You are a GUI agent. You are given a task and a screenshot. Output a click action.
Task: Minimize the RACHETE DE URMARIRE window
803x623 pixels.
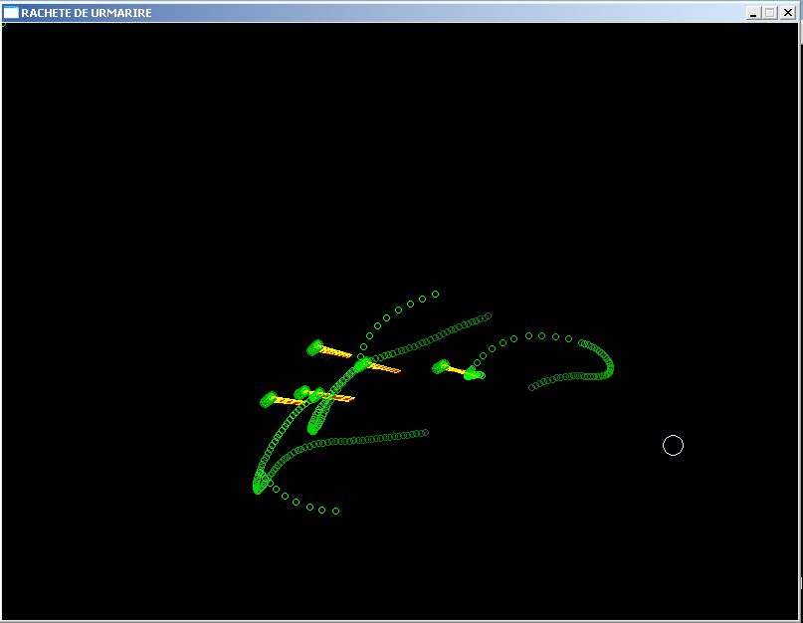[753, 13]
